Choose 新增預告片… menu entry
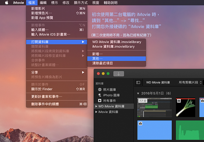 57,13
